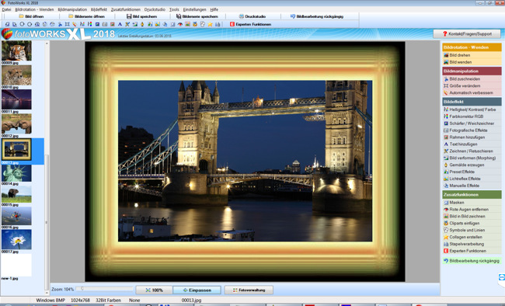
Task: Click Bild speichern floppy disk button
Action: click(x=142, y=16)
